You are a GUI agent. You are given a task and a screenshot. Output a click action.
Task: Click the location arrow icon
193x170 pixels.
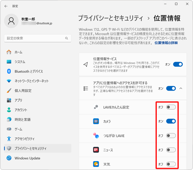tap(86, 64)
